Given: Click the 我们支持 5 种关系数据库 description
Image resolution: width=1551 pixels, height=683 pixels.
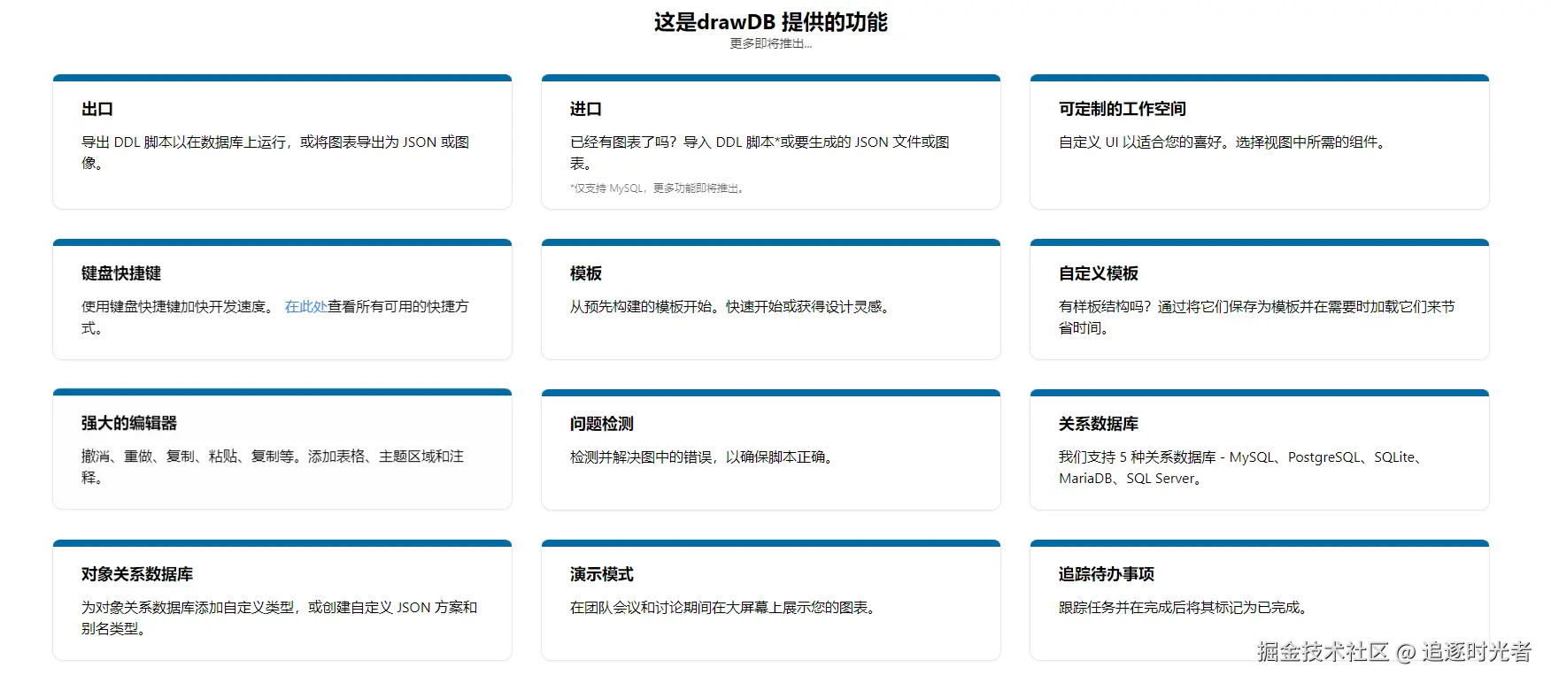Looking at the screenshot, I should 1242,467.
